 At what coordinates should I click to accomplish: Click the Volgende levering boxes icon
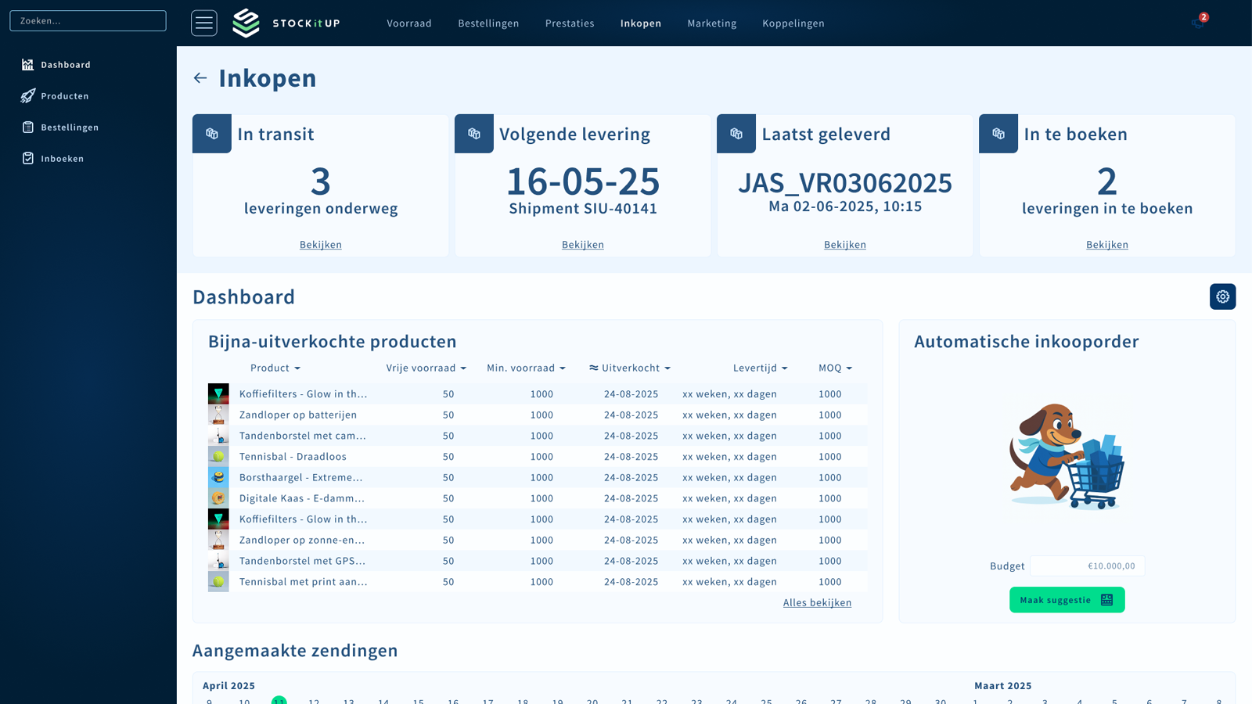click(x=474, y=134)
